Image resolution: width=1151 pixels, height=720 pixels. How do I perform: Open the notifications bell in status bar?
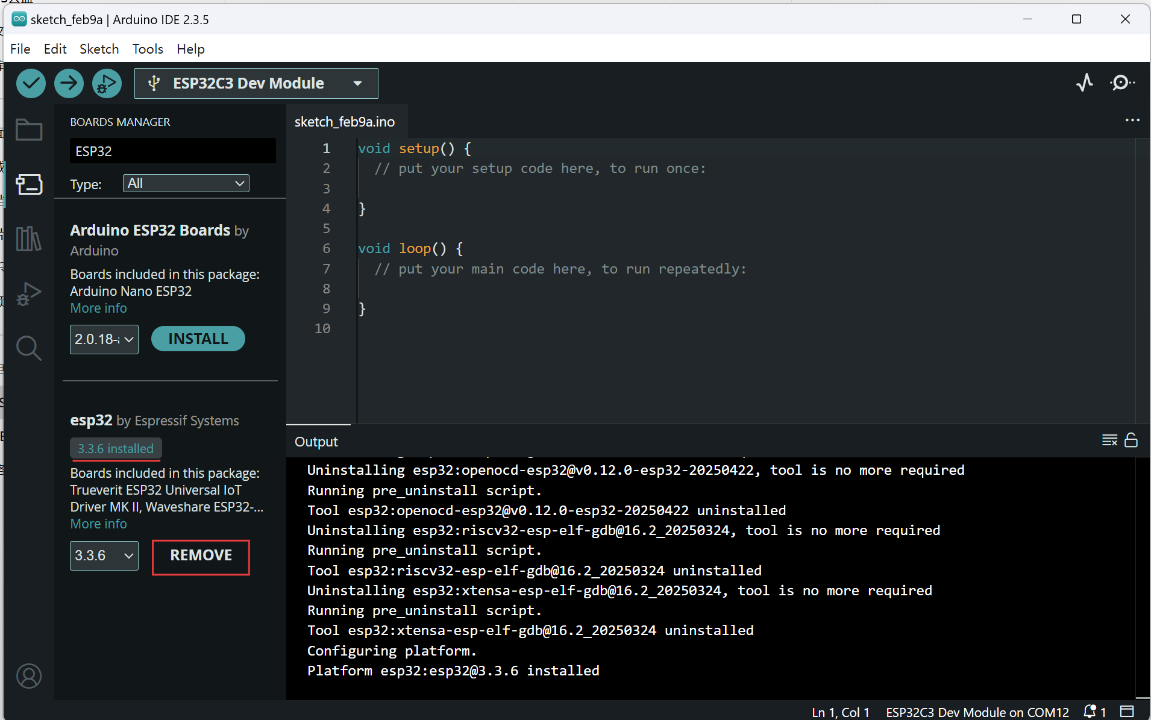[x=1090, y=712]
